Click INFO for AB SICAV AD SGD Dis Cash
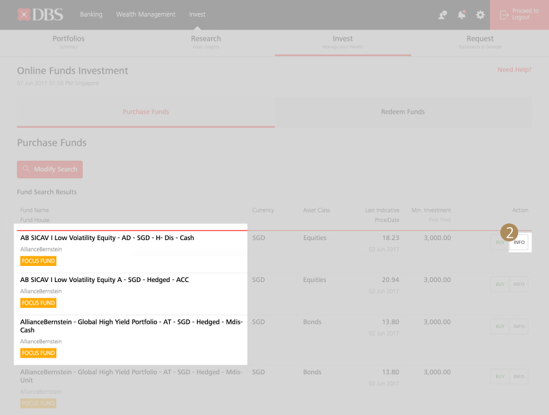This screenshot has height=415, width=549. point(519,242)
